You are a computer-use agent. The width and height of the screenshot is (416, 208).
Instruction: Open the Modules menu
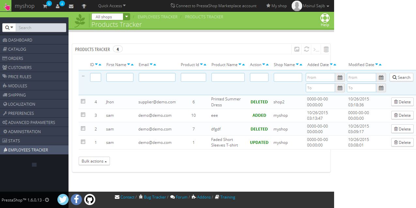coord(34,86)
